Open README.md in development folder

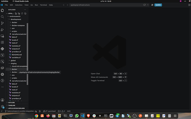pyautogui.click(x=17, y=55)
